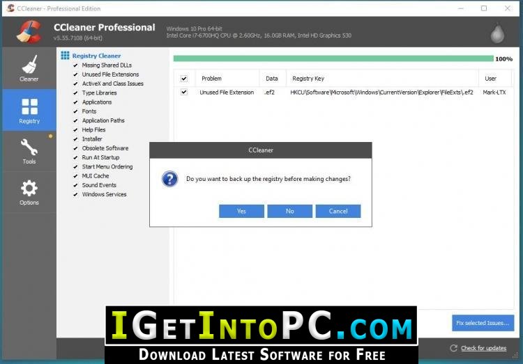The height and width of the screenshot is (364, 523).
Task: Cancel the registry backup dialog
Action: pos(338,211)
